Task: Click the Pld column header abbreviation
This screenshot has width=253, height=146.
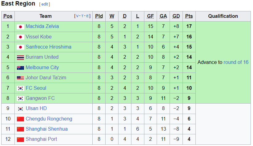Action: (99, 16)
